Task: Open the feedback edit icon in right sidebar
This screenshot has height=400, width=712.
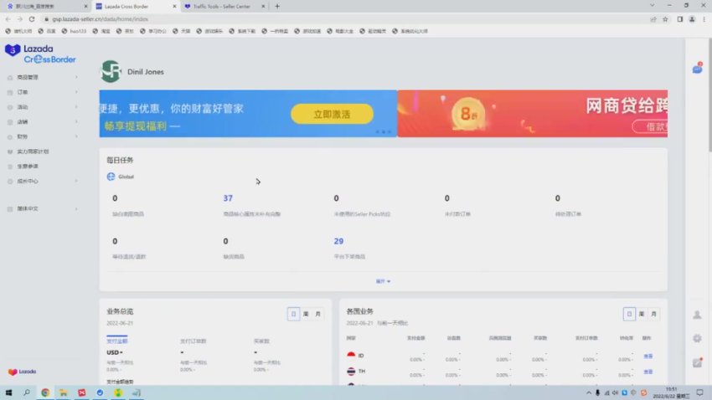Action: click(x=697, y=362)
